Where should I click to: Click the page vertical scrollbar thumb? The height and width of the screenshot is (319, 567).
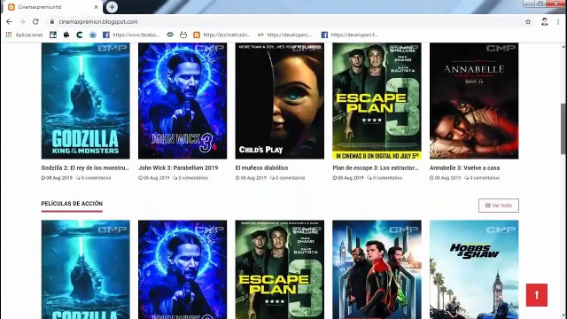(x=563, y=130)
